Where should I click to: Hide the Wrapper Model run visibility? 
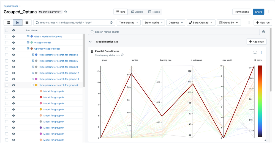coord(13,43)
